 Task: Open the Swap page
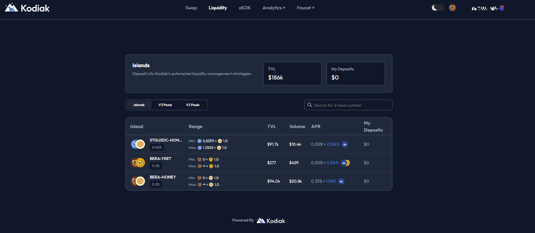pos(191,8)
